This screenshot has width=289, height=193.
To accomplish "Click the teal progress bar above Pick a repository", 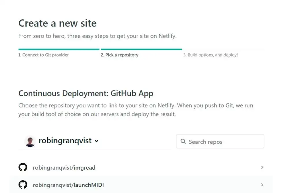I will click(x=141, y=49).
